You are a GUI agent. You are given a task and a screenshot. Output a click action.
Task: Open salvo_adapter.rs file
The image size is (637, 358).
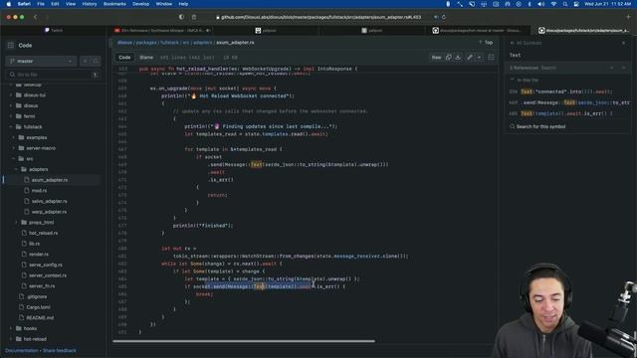[49, 201]
